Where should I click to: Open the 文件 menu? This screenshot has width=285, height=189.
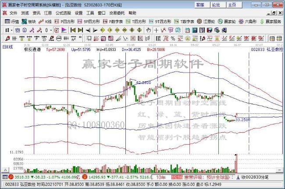click(13, 13)
